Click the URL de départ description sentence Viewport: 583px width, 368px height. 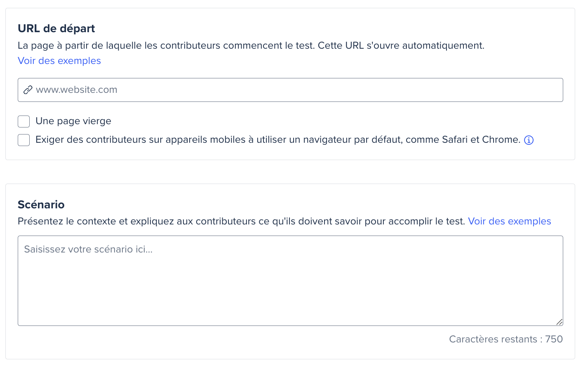(x=251, y=45)
